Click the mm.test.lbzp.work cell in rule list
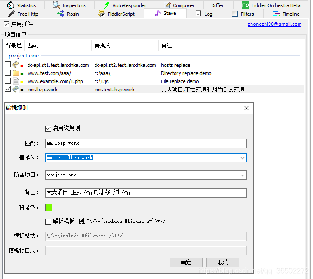 coord(114,90)
